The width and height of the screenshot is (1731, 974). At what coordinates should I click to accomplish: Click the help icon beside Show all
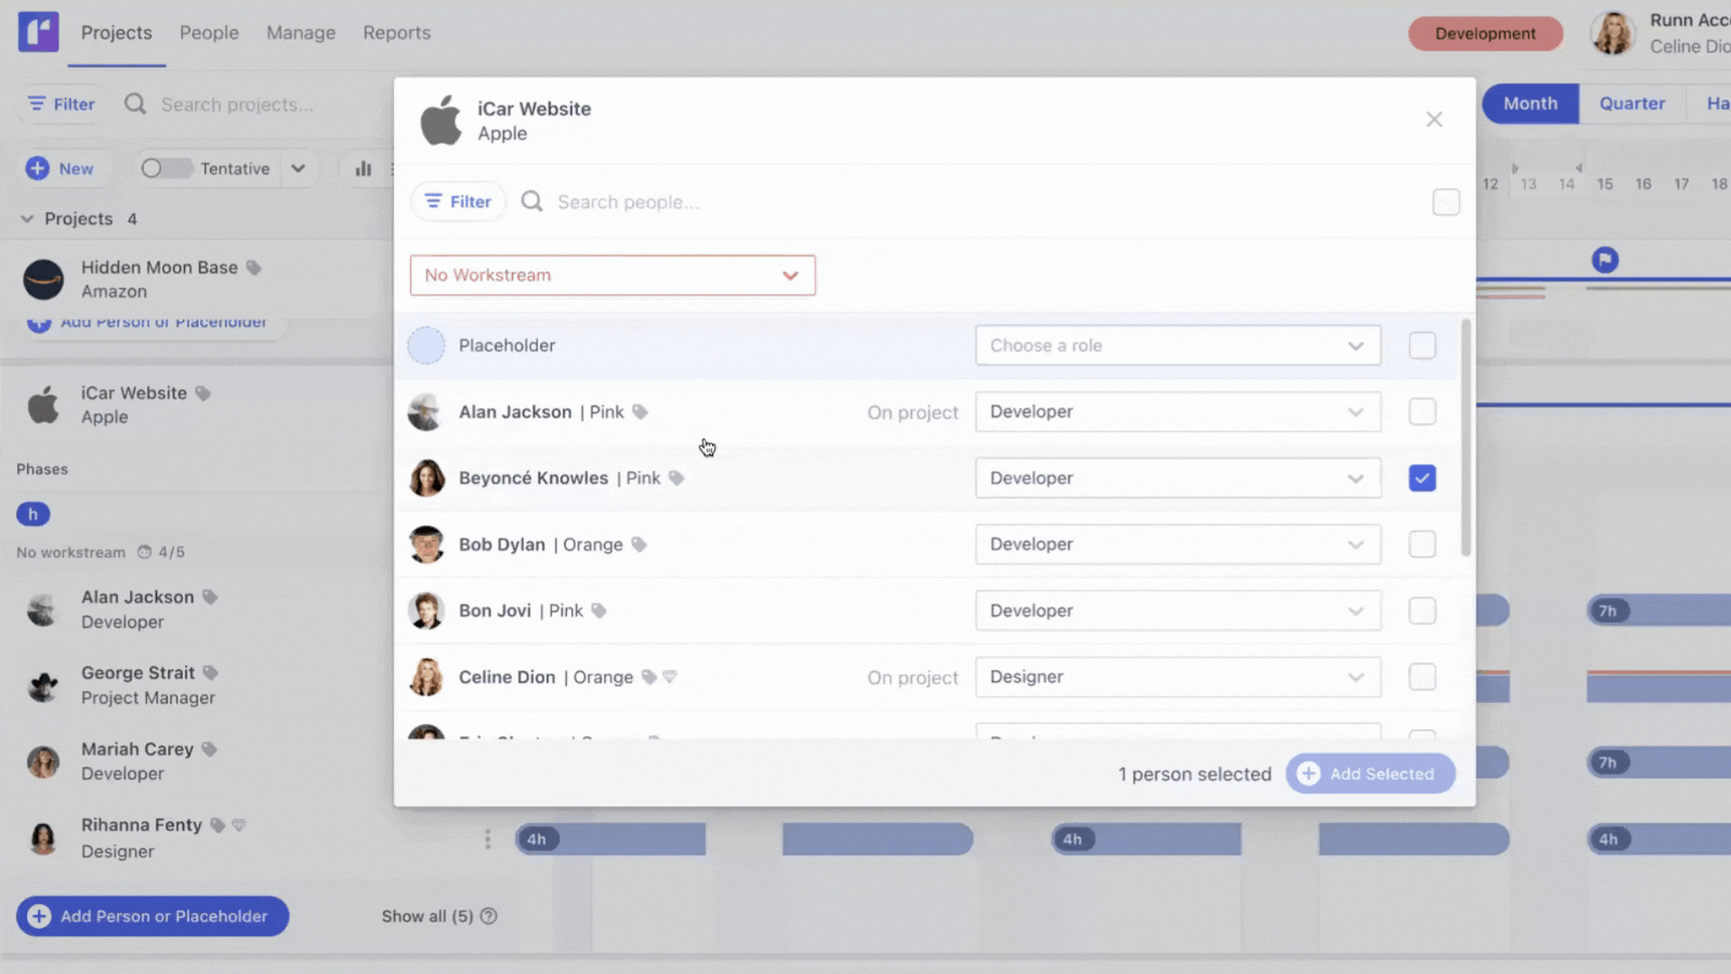[489, 916]
